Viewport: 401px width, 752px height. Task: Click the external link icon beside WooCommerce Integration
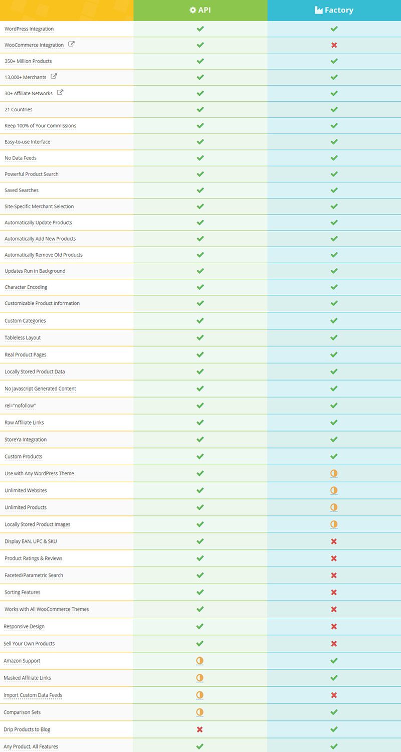pyautogui.click(x=71, y=44)
